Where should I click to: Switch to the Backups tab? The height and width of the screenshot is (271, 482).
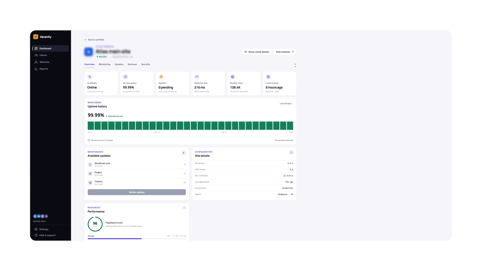(132, 64)
